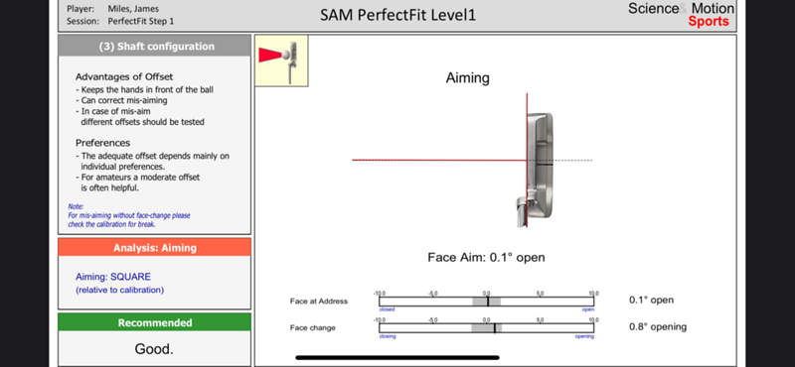Click the Good. recommendation result
This screenshot has height=367, width=795.
click(x=154, y=349)
